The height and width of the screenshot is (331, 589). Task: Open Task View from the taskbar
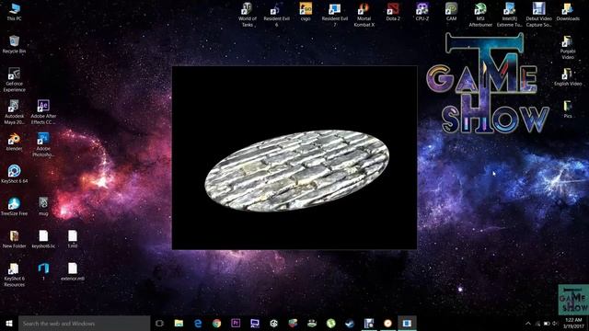159,323
